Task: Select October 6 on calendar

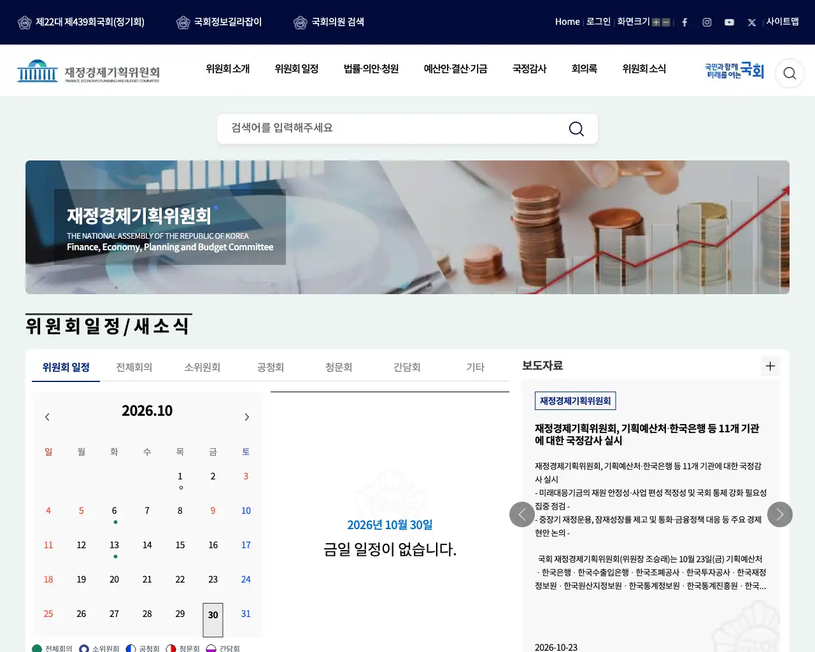Action: pyautogui.click(x=115, y=511)
